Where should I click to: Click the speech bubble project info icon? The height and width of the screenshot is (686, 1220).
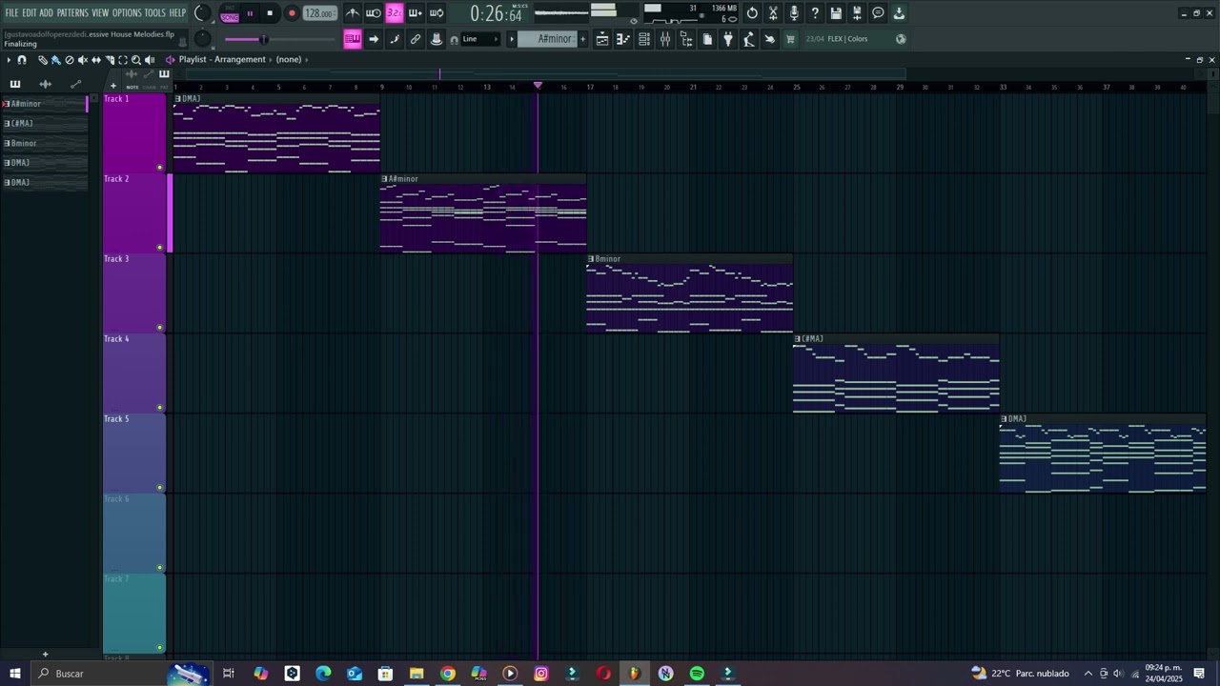[x=878, y=13]
